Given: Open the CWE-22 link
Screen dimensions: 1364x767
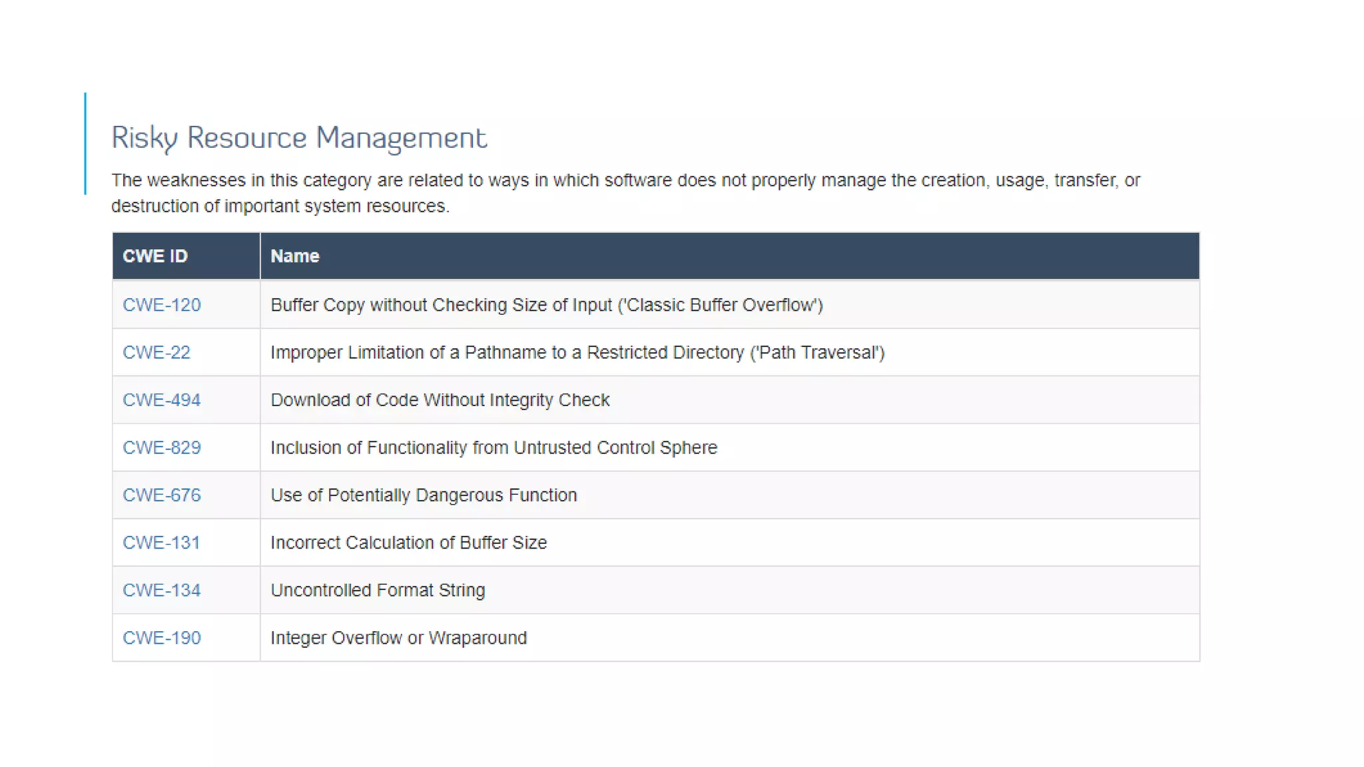Looking at the screenshot, I should (156, 352).
